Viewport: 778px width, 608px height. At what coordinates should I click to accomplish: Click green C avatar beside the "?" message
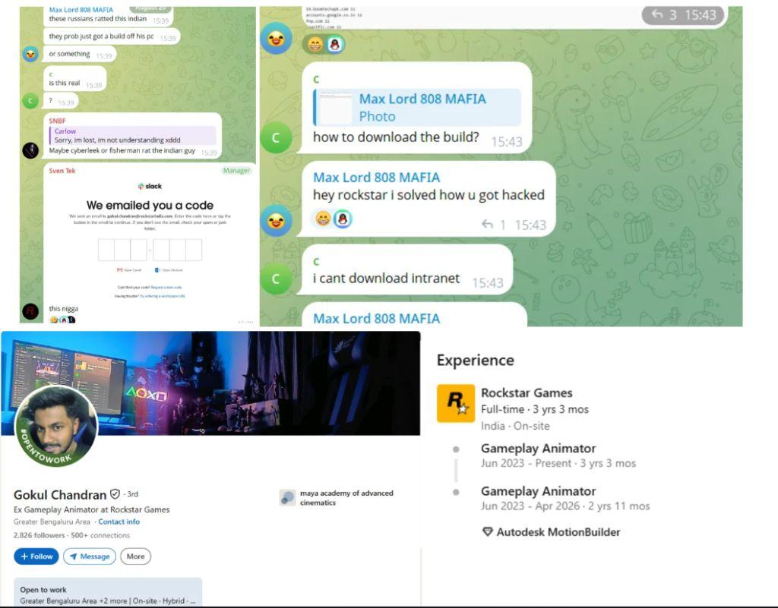[x=30, y=101]
